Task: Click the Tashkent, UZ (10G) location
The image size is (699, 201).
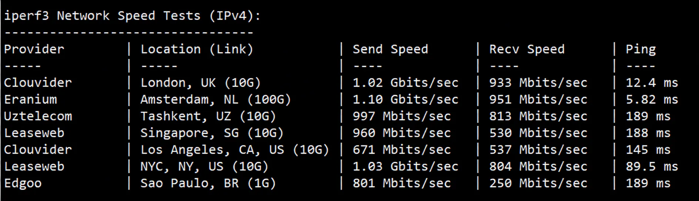Action: [x=208, y=116]
